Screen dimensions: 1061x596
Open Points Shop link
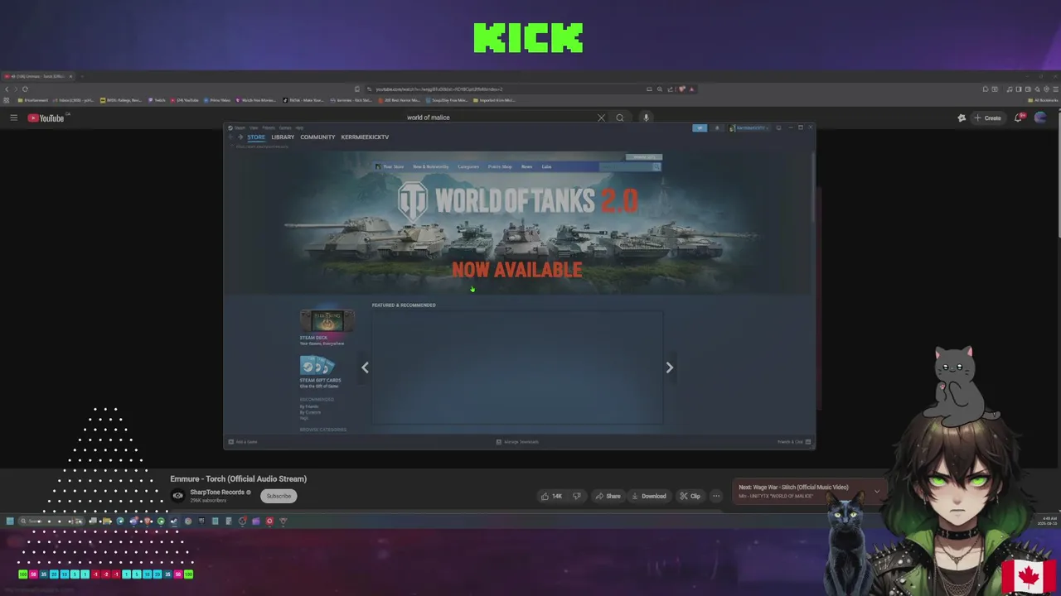tap(500, 166)
